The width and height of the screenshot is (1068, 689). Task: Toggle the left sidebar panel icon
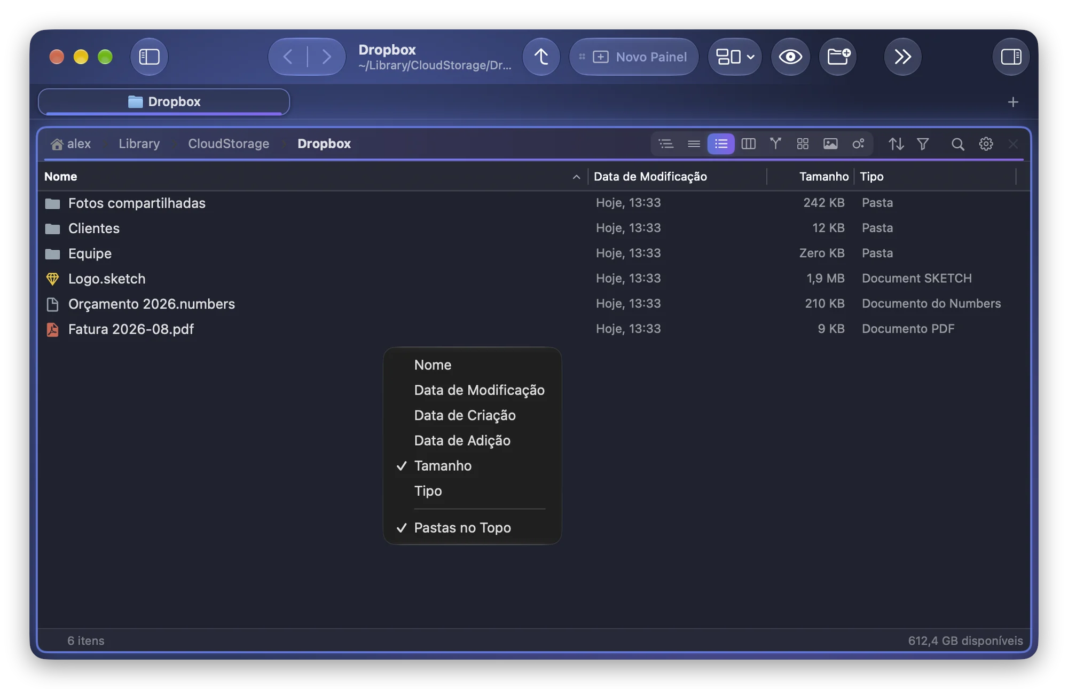tap(149, 57)
